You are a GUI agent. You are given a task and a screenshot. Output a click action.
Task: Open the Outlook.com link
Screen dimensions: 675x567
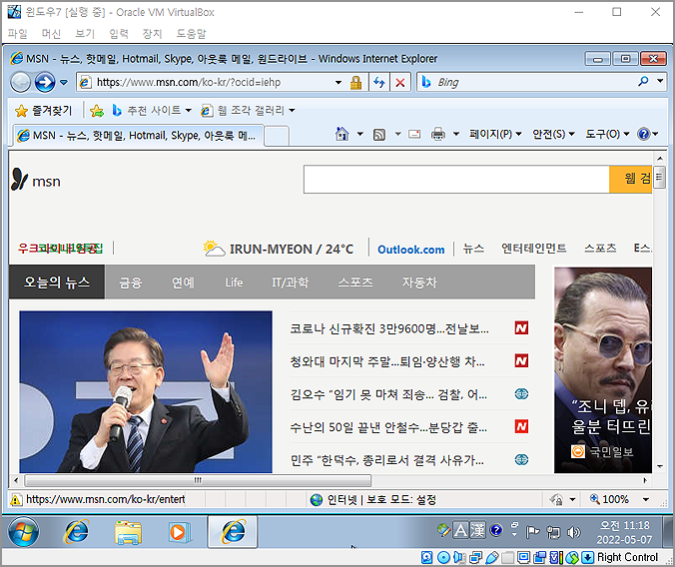click(411, 250)
